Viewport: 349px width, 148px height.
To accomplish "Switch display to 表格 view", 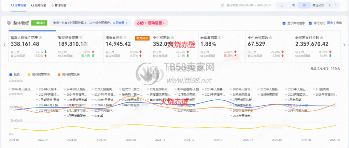I will tap(339, 23).
